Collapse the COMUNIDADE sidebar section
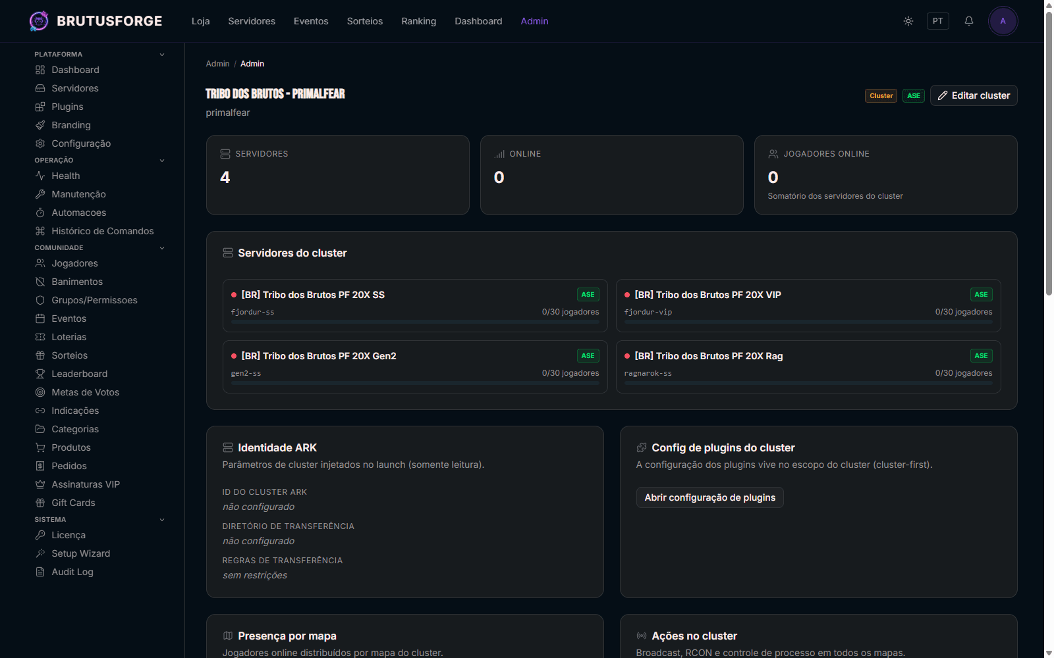The image size is (1054, 658). tap(162, 248)
